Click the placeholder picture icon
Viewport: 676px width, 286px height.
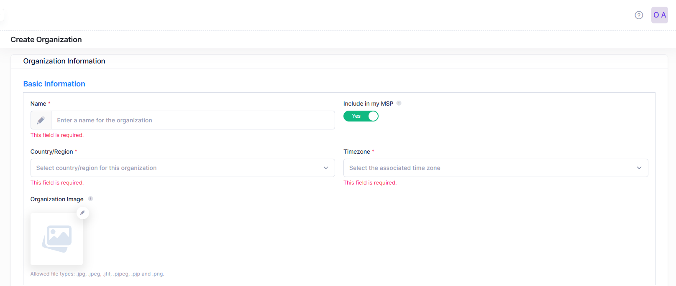click(x=57, y=239)
